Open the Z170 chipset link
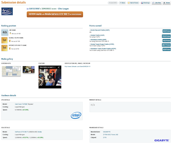The image size is (172, 143). click(x=105, y=138)
